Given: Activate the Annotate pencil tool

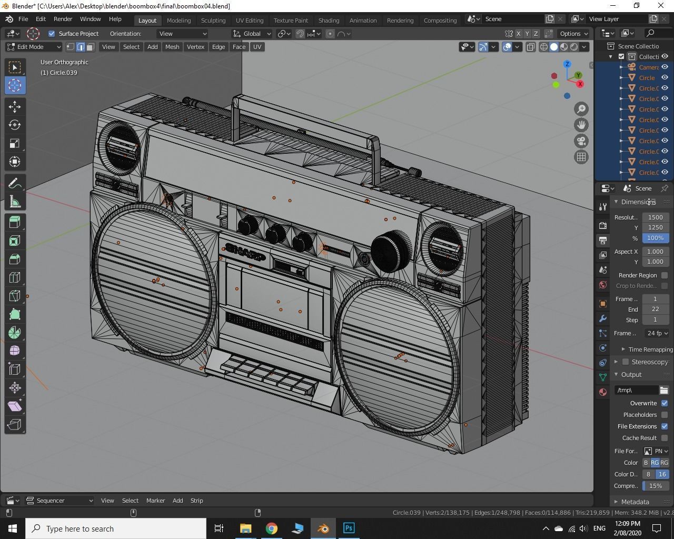Looking at the screenshot, I should 15,183.
